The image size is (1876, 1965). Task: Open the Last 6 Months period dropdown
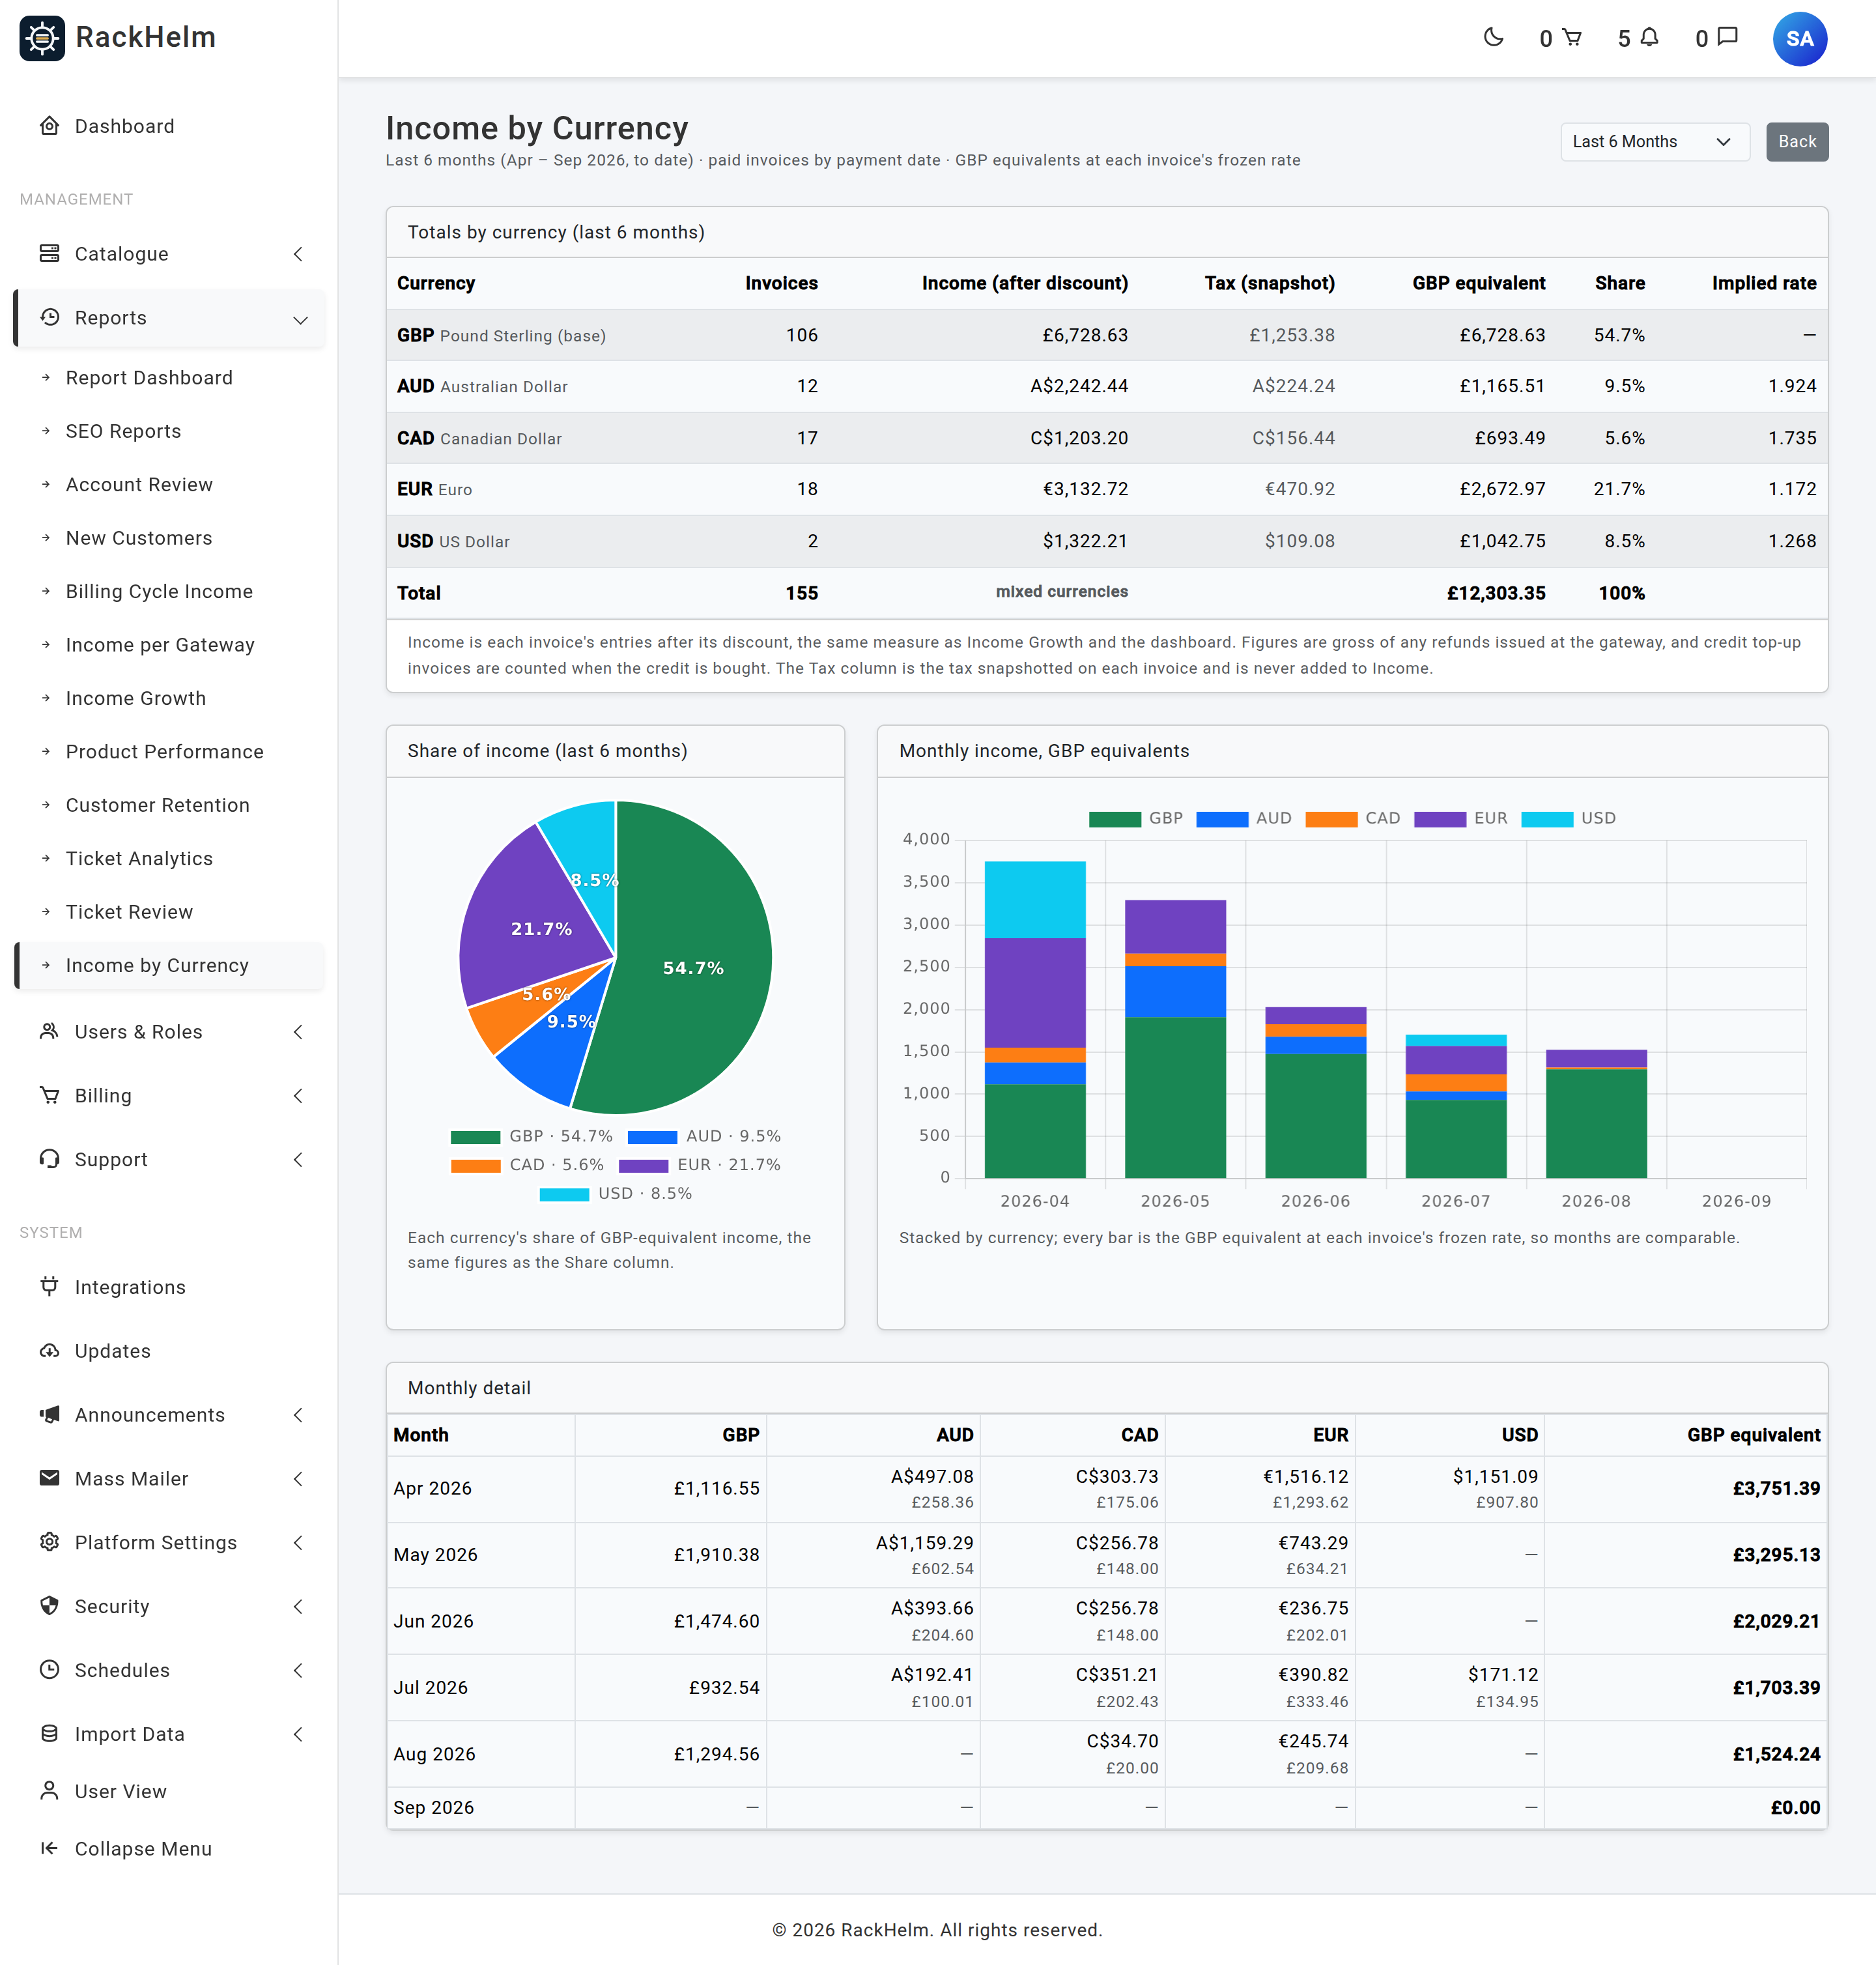pyautogui.click(x=1654, y=142)
